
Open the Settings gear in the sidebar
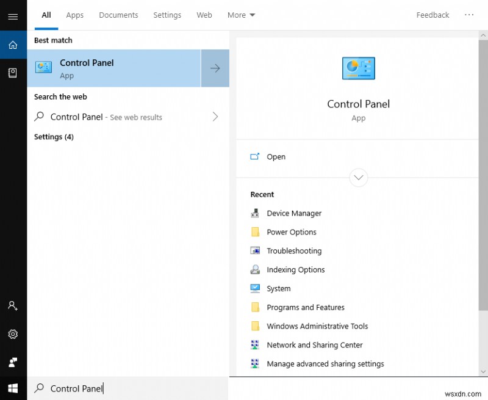(13, 334)
